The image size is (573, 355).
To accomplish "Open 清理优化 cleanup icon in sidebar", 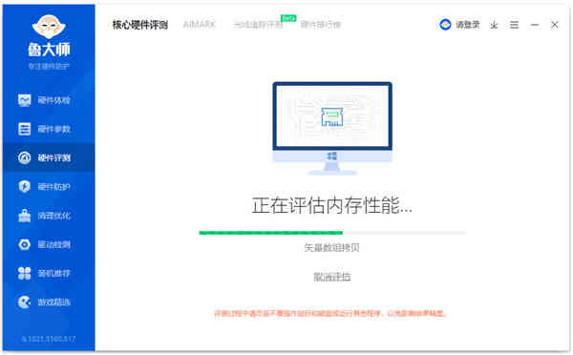I will (25, 216).
